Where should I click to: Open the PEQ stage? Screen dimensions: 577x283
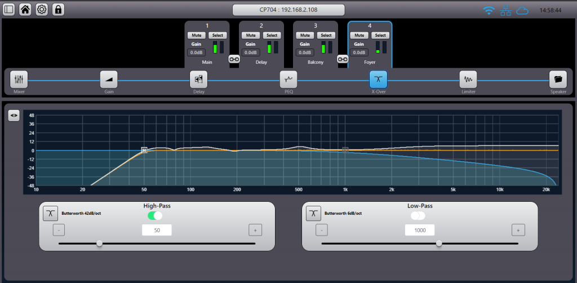(288, 79)
